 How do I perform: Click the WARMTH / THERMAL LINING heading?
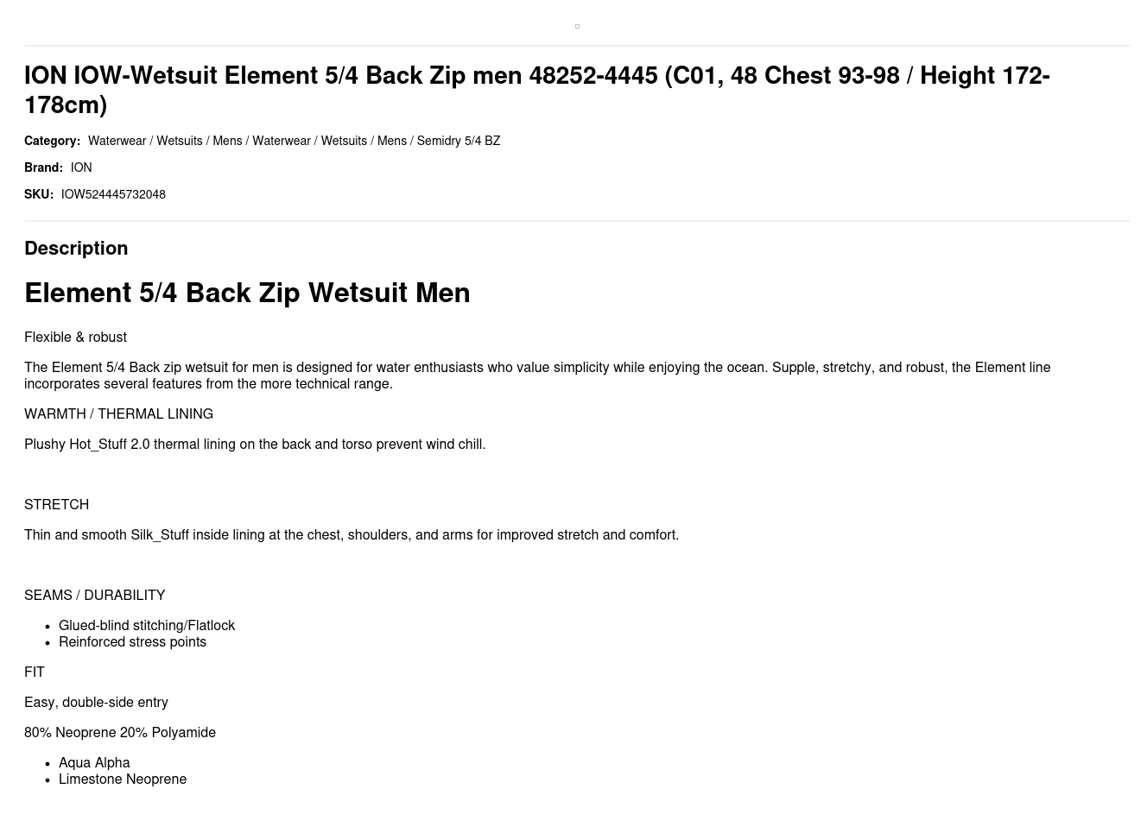(x=118, y=414)
